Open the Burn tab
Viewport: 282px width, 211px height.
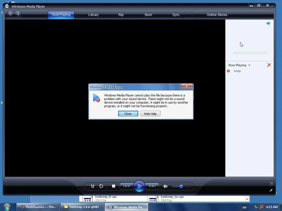pyautogui.click(x=148, y=15)
